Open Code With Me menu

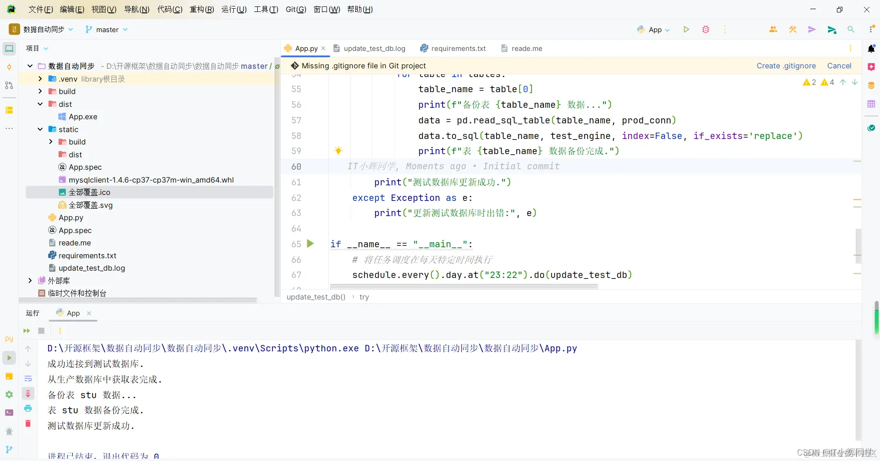tap(773, 29)
